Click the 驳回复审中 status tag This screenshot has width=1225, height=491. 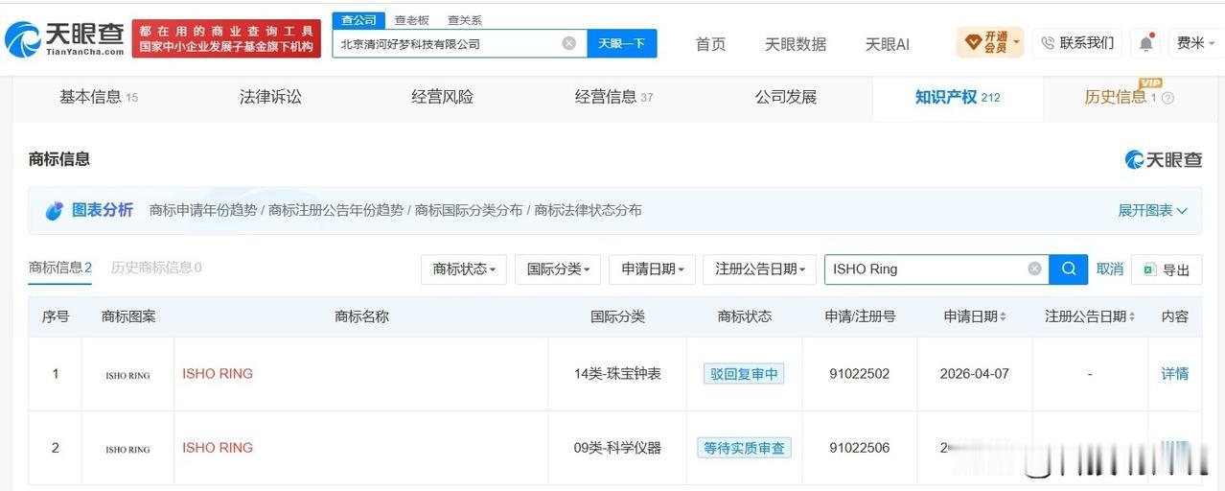click(x=744, y=374)
